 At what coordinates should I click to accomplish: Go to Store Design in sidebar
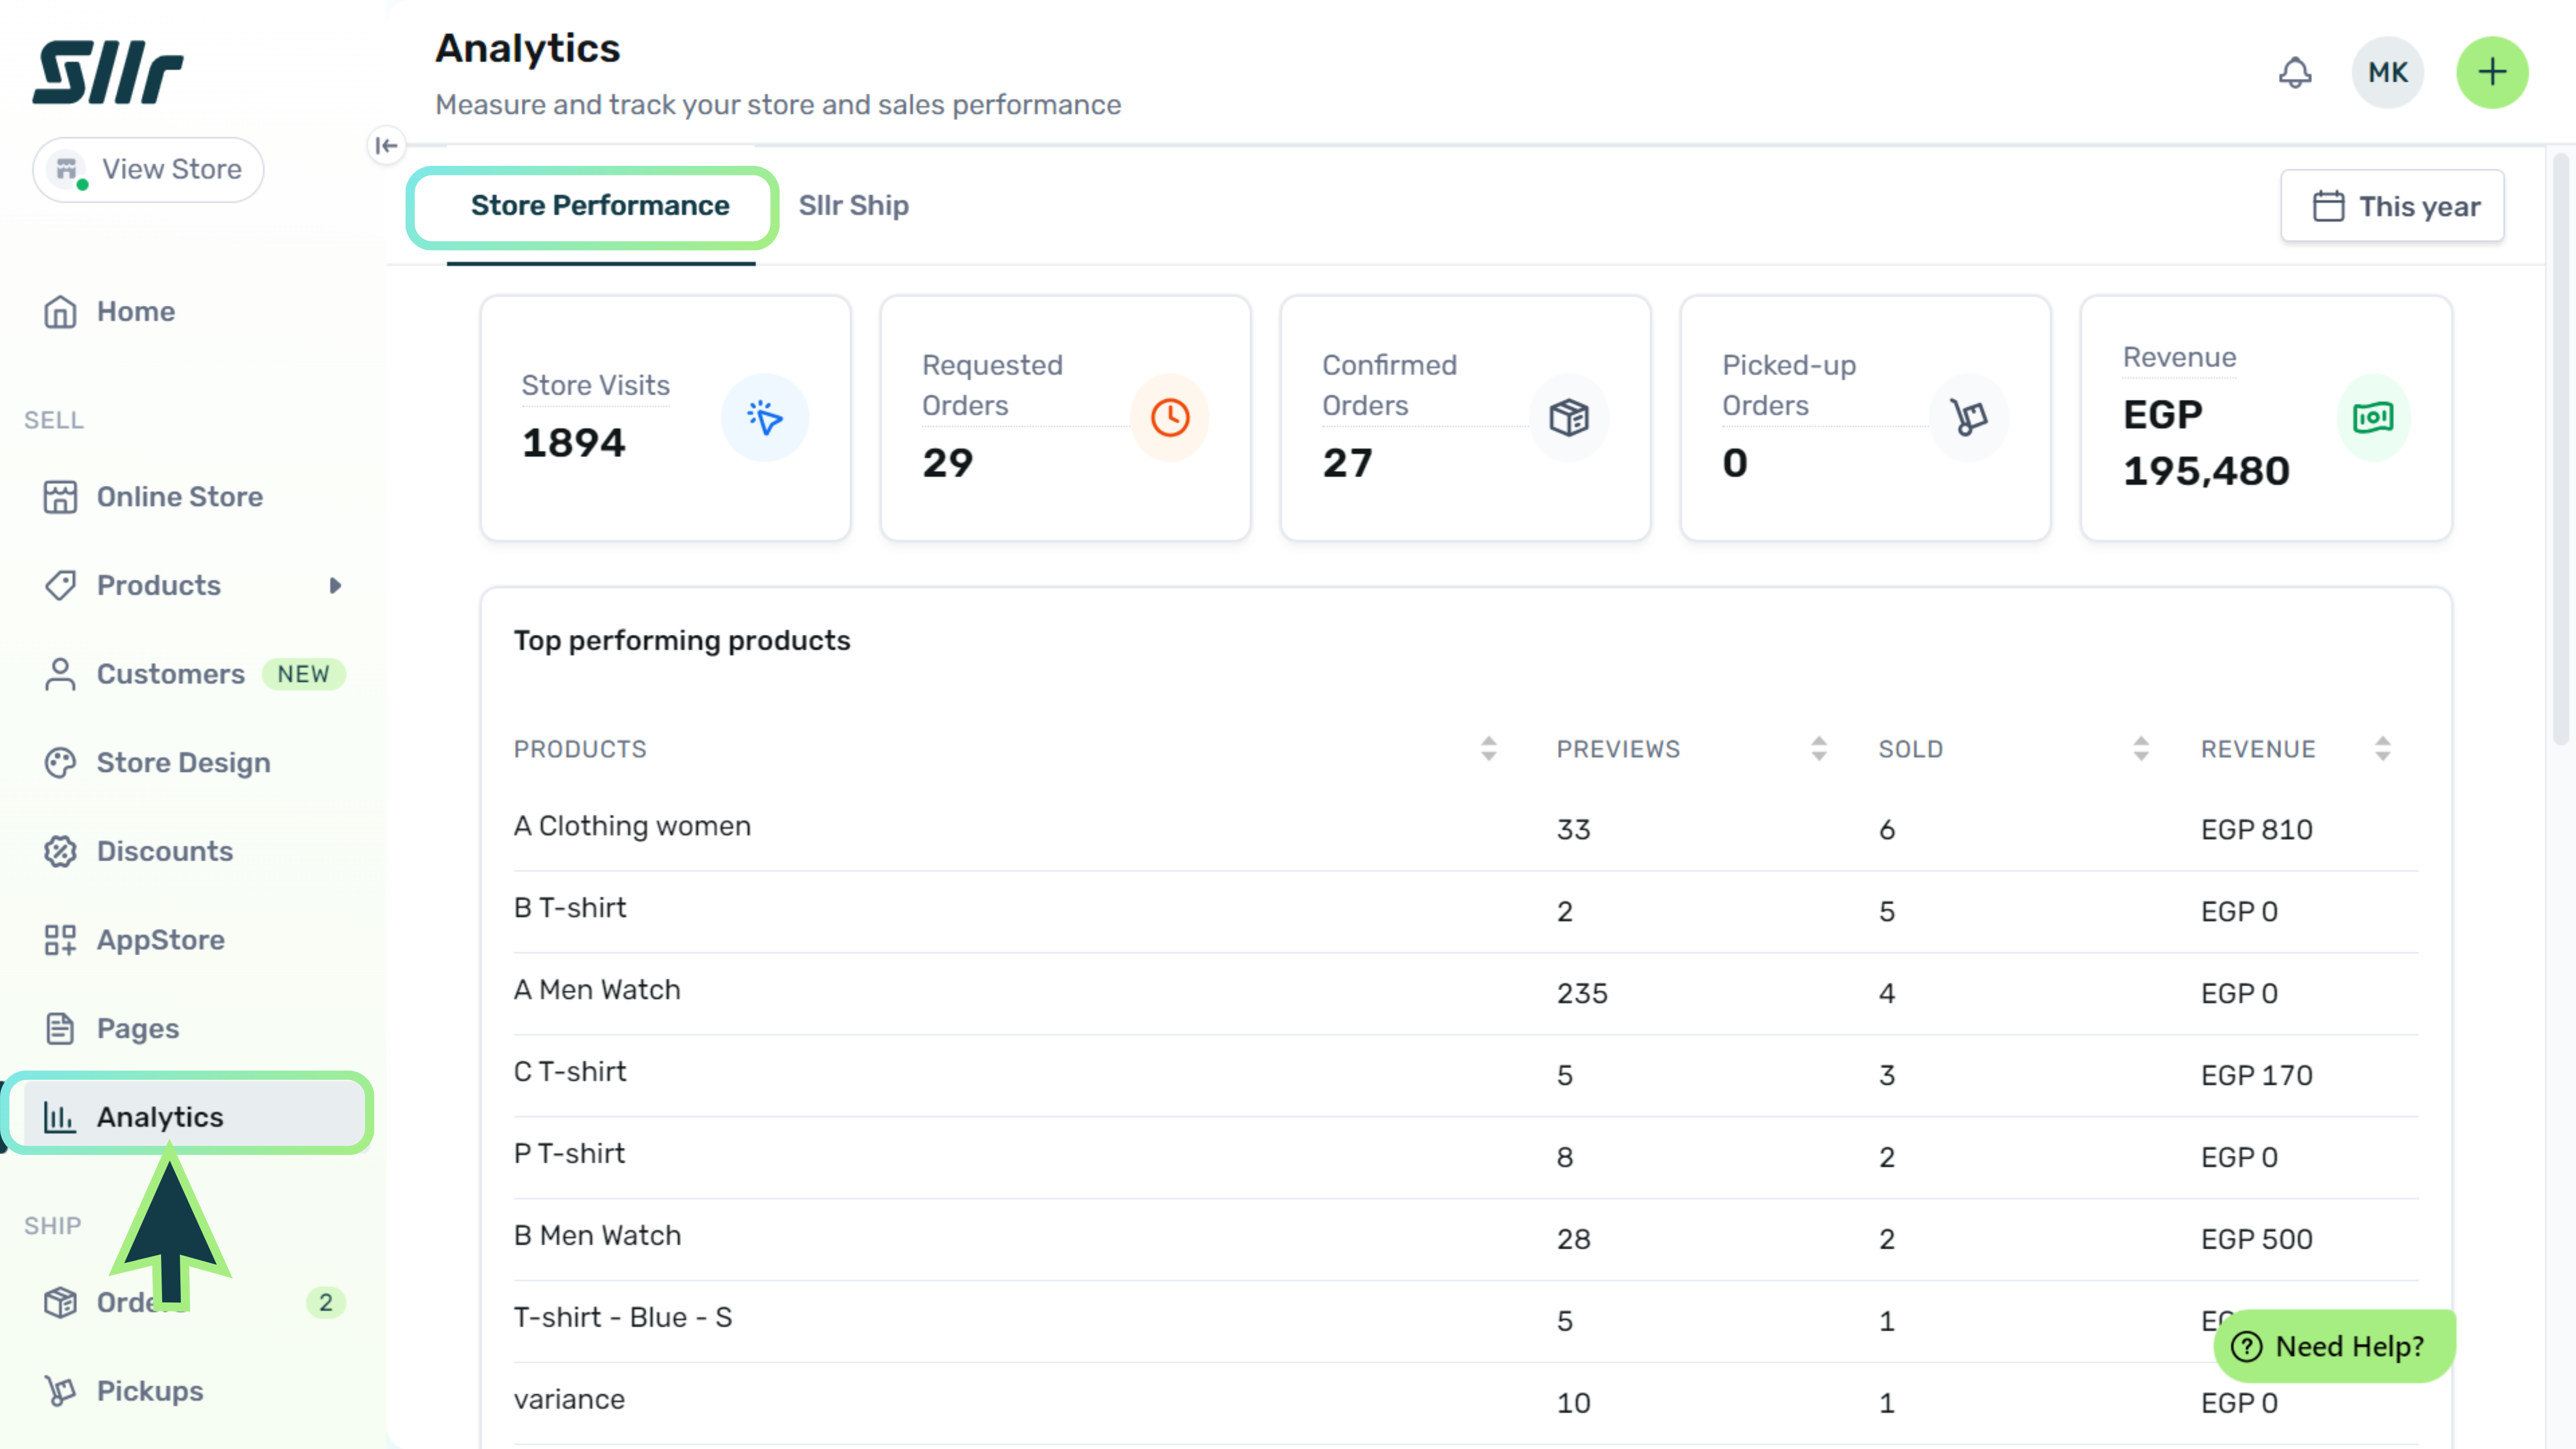point(183,763)
